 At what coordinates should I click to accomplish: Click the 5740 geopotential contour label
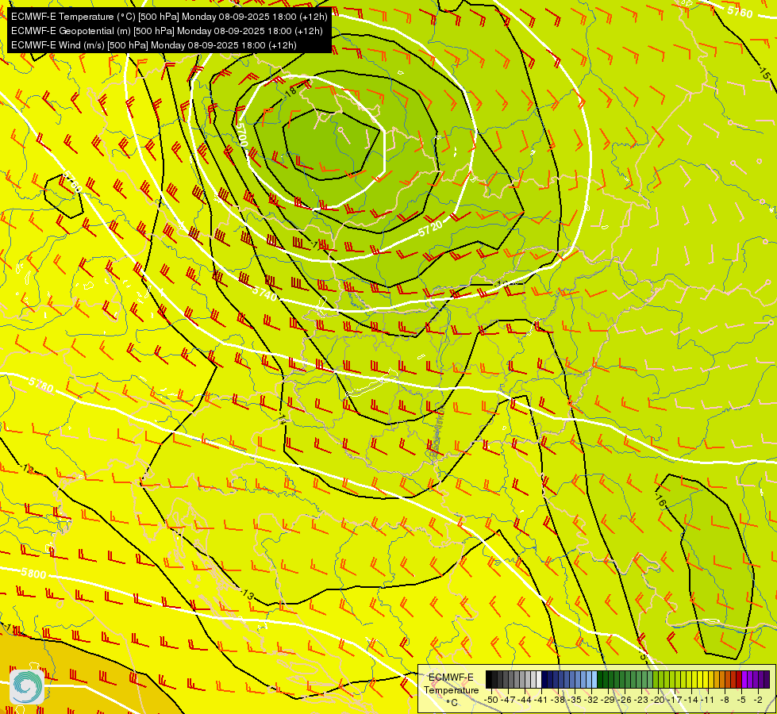[264, 294]
